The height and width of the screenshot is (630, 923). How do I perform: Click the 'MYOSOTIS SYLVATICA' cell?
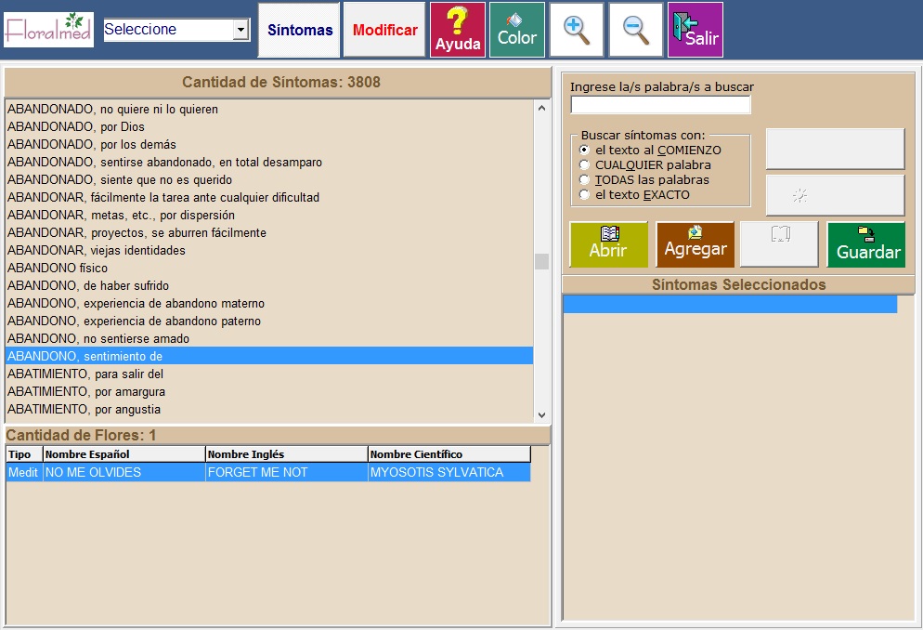[x=449, y=472]
